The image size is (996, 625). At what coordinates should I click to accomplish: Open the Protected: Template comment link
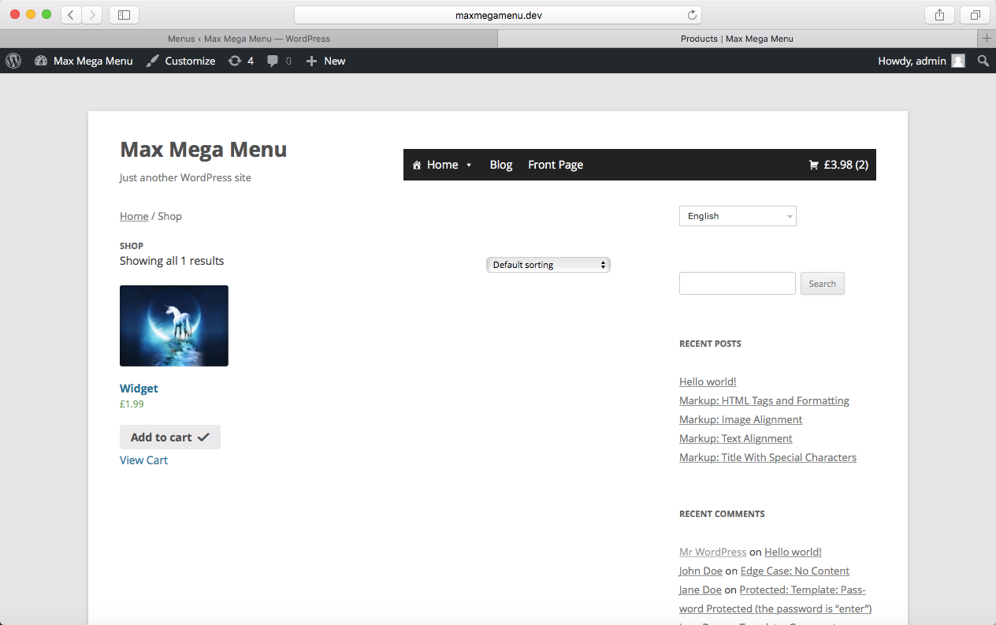point(775,599)
